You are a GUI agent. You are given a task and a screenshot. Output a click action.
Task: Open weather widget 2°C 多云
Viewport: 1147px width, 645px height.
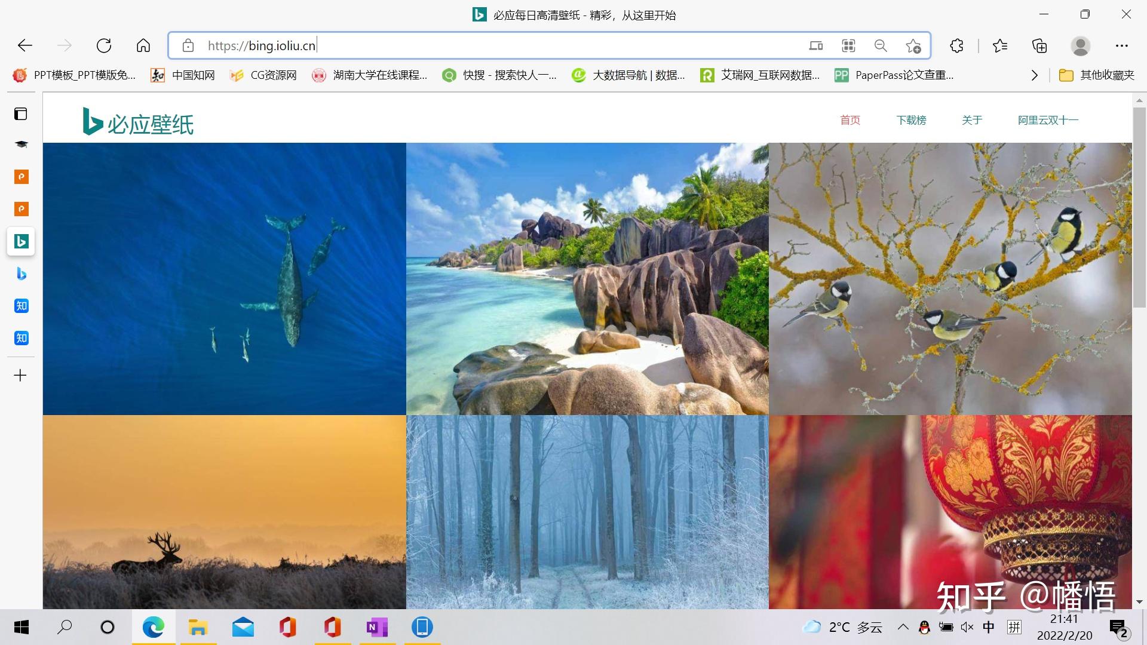(x=842, y=627)
